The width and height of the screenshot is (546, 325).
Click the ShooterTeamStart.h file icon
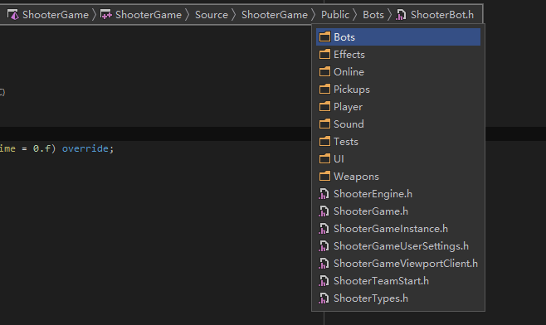pyautogui.click(x=324, y=281)
